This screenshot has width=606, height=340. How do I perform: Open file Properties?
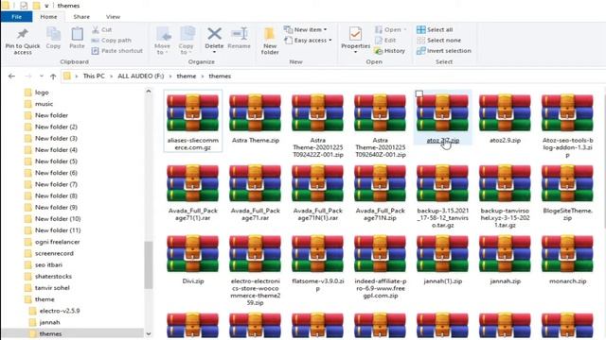(x=356, y=40)
